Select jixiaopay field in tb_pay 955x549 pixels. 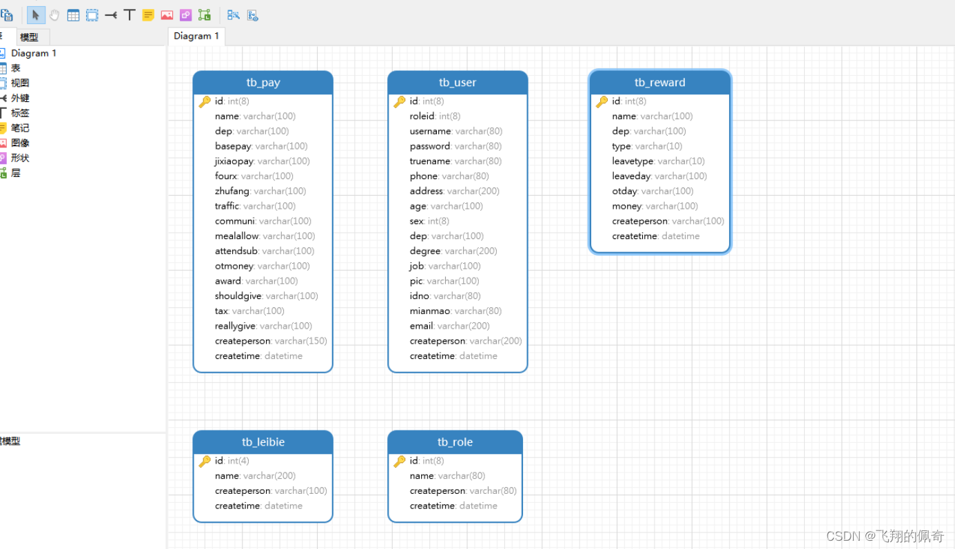coord(263,161)
